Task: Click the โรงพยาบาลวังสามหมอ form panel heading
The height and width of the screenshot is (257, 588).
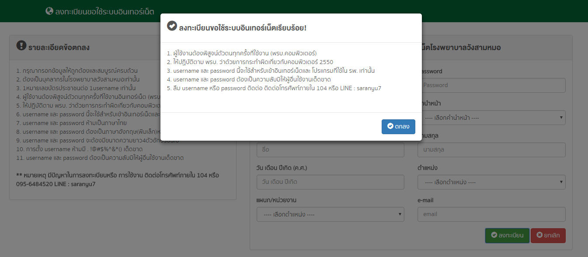Action: pyautogui.click(x=461, y=47)
